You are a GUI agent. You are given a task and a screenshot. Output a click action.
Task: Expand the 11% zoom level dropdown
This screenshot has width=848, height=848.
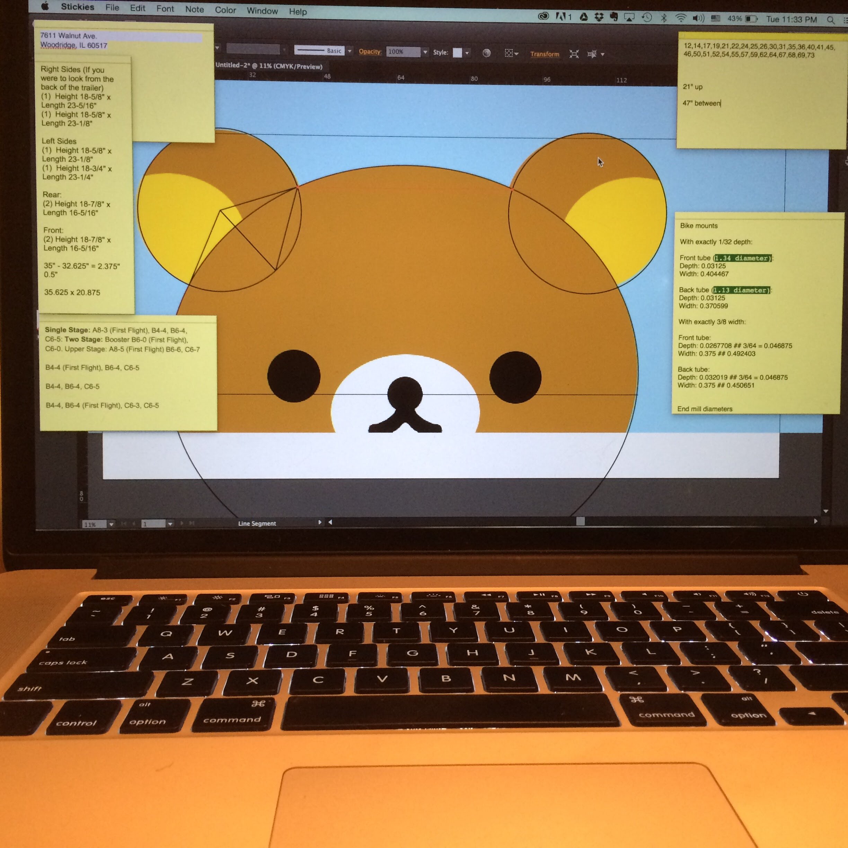click(x=112, y=524)
